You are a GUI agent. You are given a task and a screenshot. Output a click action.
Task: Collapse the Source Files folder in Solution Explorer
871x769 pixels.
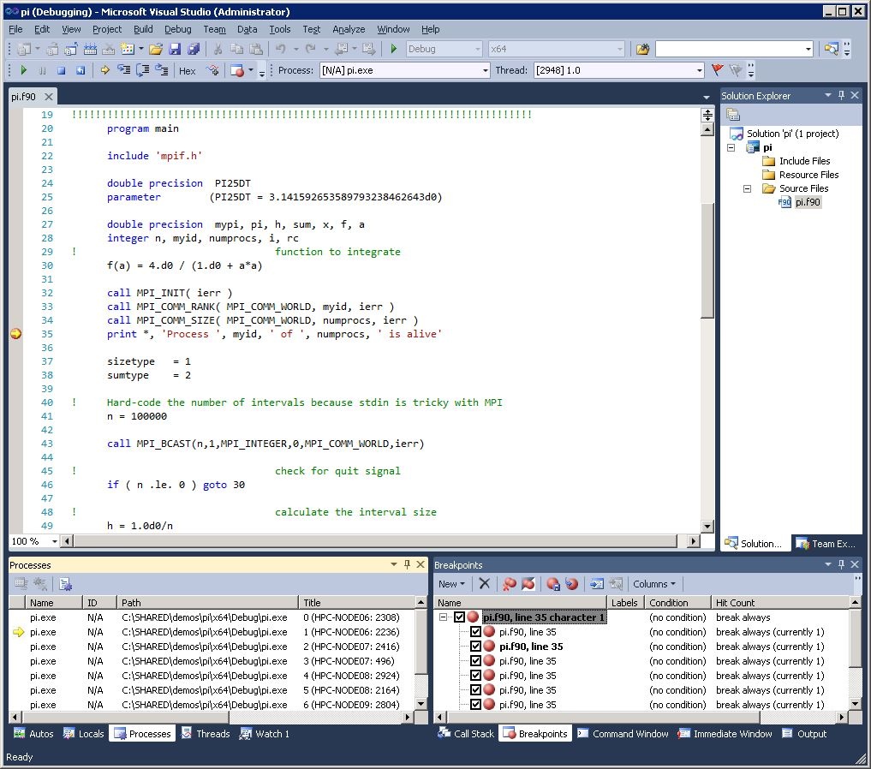pyautogui.click(x=747, y=188)
